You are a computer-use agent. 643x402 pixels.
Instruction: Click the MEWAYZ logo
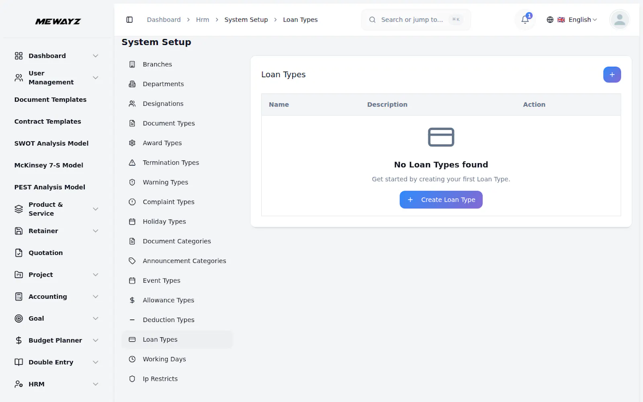(x=58, y=21)
